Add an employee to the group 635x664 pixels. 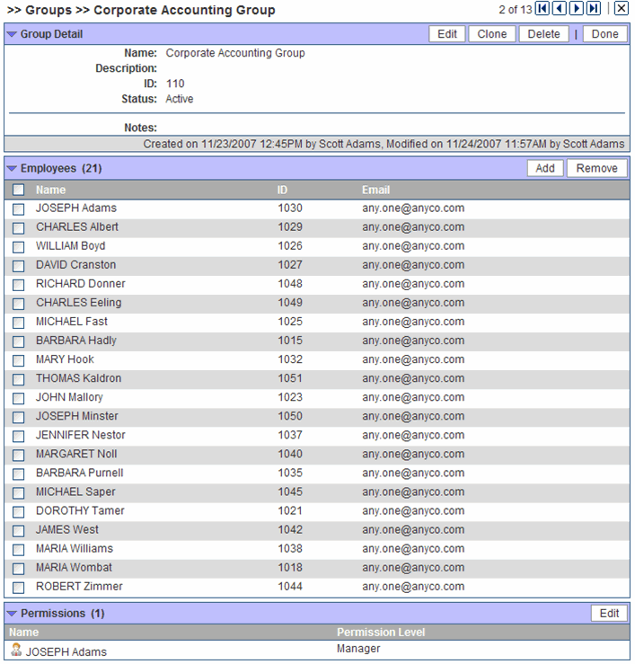[x=545, y=168]
